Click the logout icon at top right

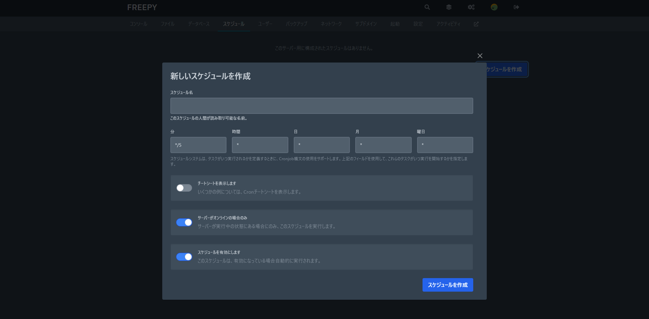click(516, 7)
